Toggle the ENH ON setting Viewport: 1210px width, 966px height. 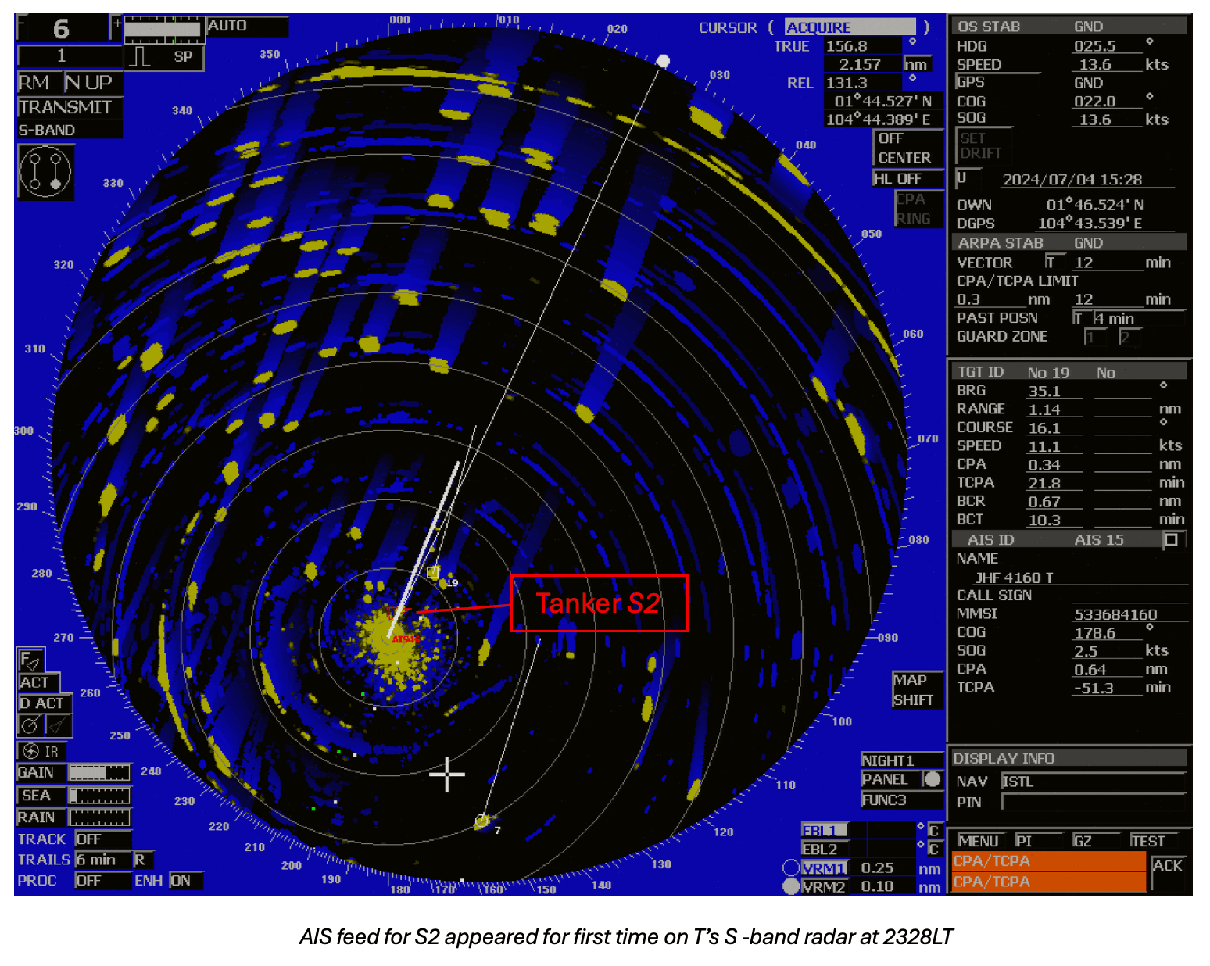(x=186, y=881)
